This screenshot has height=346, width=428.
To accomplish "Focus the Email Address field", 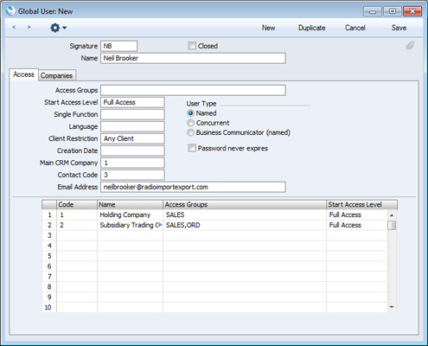I will tap(193, 187).
